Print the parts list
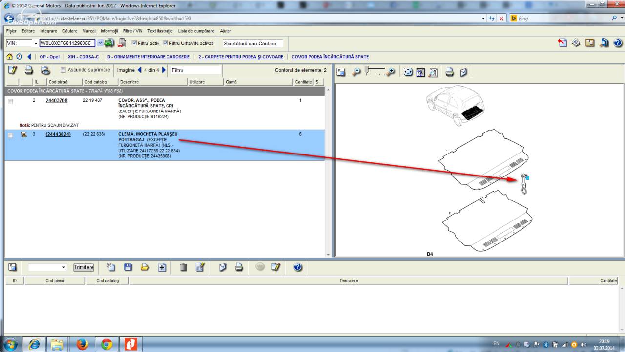625x352 pixels. click(29, 70)
